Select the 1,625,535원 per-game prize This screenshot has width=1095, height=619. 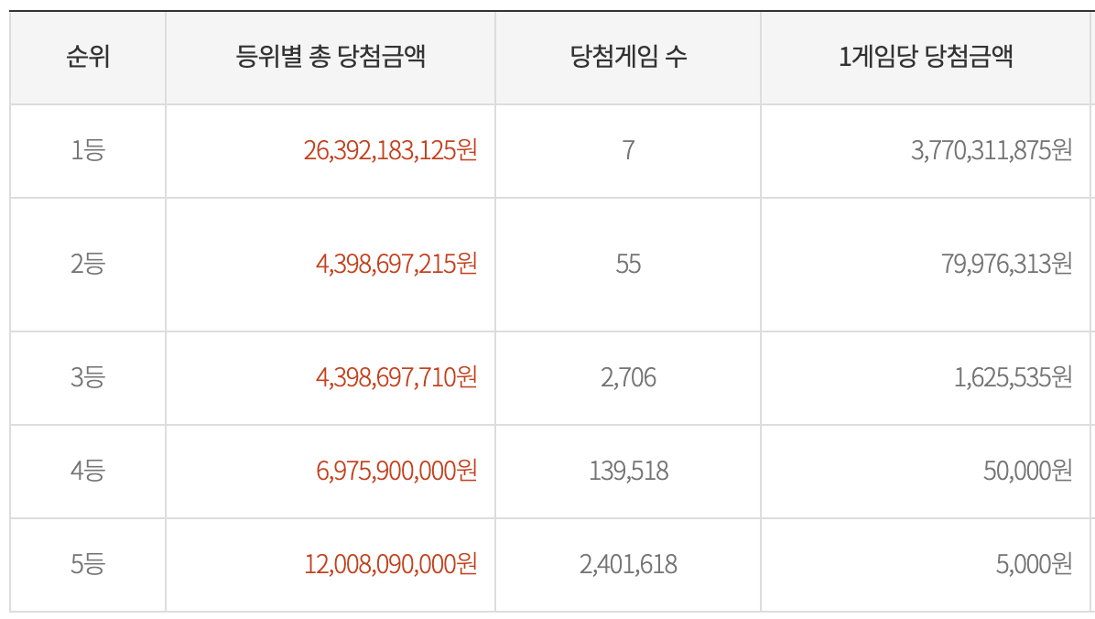1013,377
